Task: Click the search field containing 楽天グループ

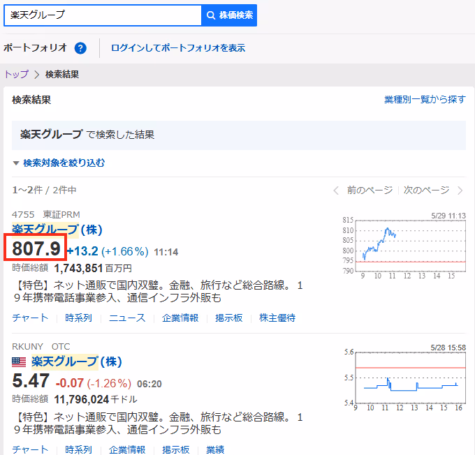Action: [103, 15]
